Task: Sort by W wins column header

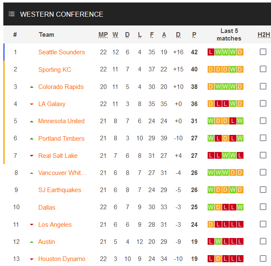Action: 115,35
